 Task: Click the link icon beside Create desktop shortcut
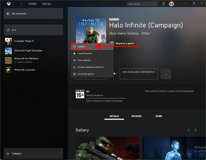tap(74, 67)
